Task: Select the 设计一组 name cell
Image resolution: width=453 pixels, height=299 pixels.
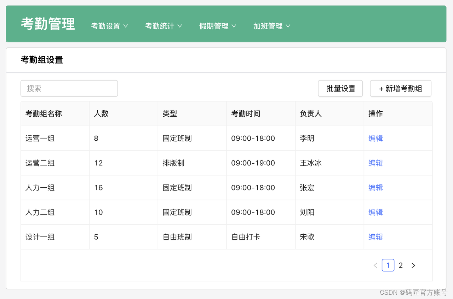Action: tap(55, 237)
